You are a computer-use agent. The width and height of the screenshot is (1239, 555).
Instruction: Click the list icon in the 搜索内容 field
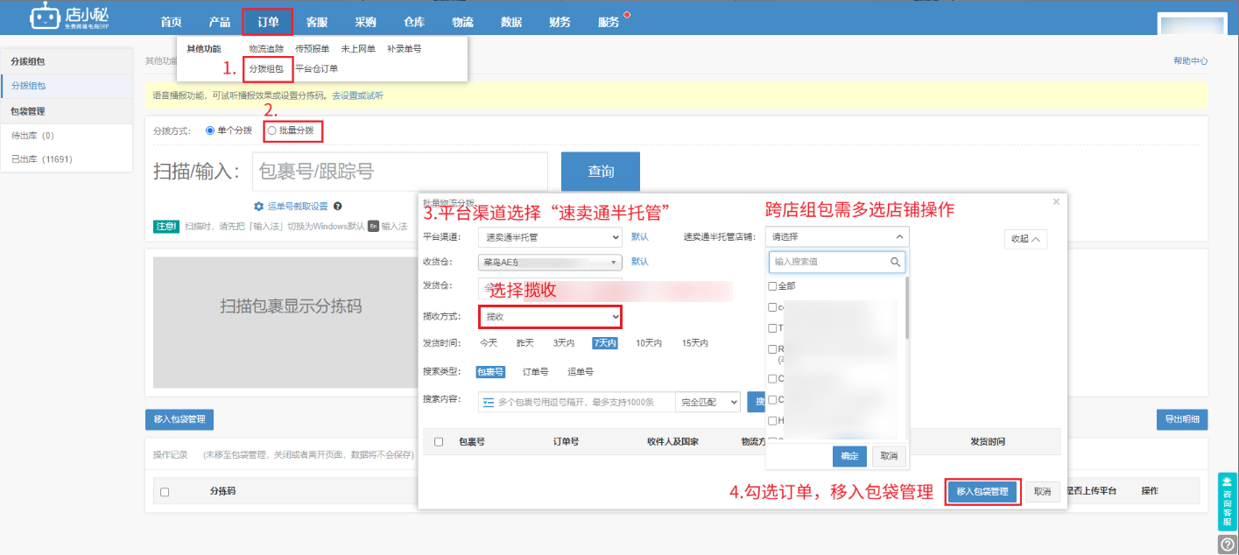[489, 402]
